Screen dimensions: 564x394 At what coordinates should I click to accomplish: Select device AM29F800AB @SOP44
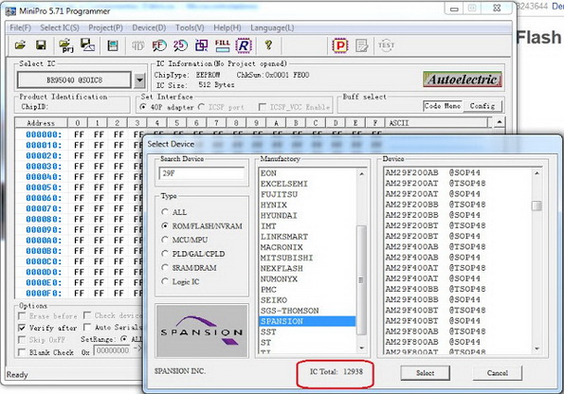tap(458, 342)
